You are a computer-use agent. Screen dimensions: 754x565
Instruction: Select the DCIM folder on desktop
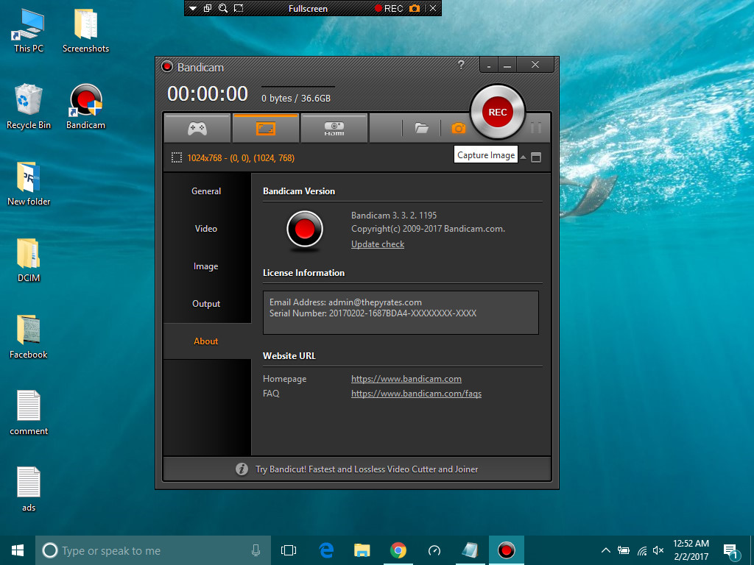coord(29,260)
